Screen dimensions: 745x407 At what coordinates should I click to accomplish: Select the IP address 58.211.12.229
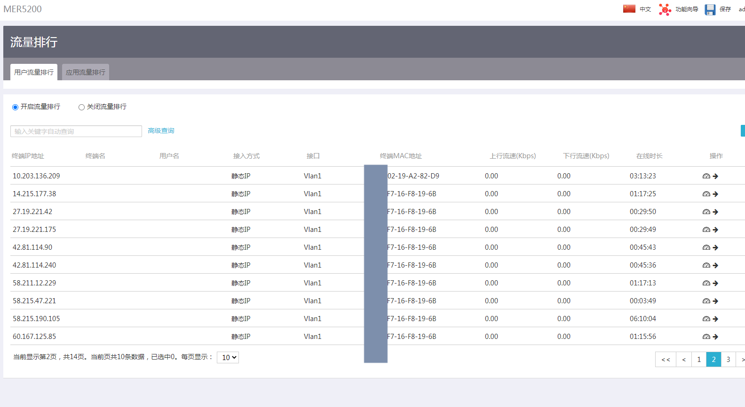tap(34, 283)
